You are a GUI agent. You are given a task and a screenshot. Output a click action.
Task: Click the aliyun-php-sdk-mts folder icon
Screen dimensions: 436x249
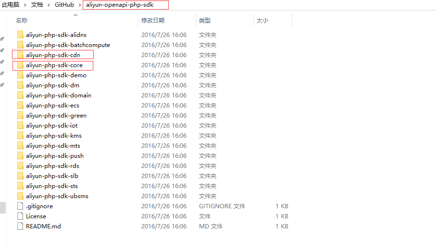(20, 145)
